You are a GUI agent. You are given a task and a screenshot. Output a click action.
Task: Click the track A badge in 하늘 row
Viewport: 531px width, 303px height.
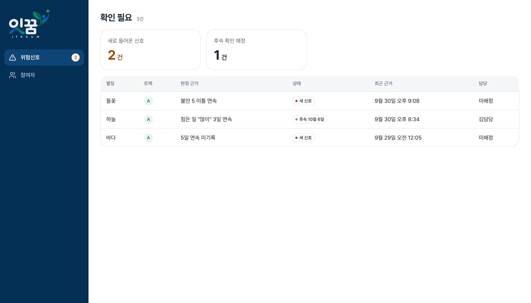[x=148, y=119]
